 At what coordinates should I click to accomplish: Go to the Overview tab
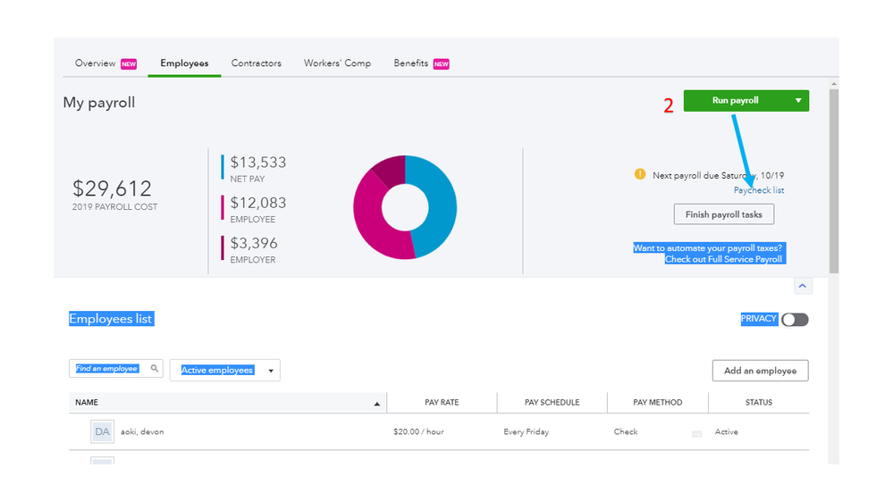(x=95, y=63)
